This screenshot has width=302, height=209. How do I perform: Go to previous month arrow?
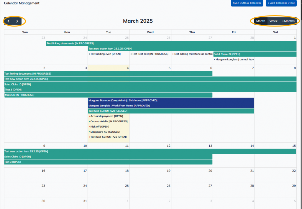(9, 21)
